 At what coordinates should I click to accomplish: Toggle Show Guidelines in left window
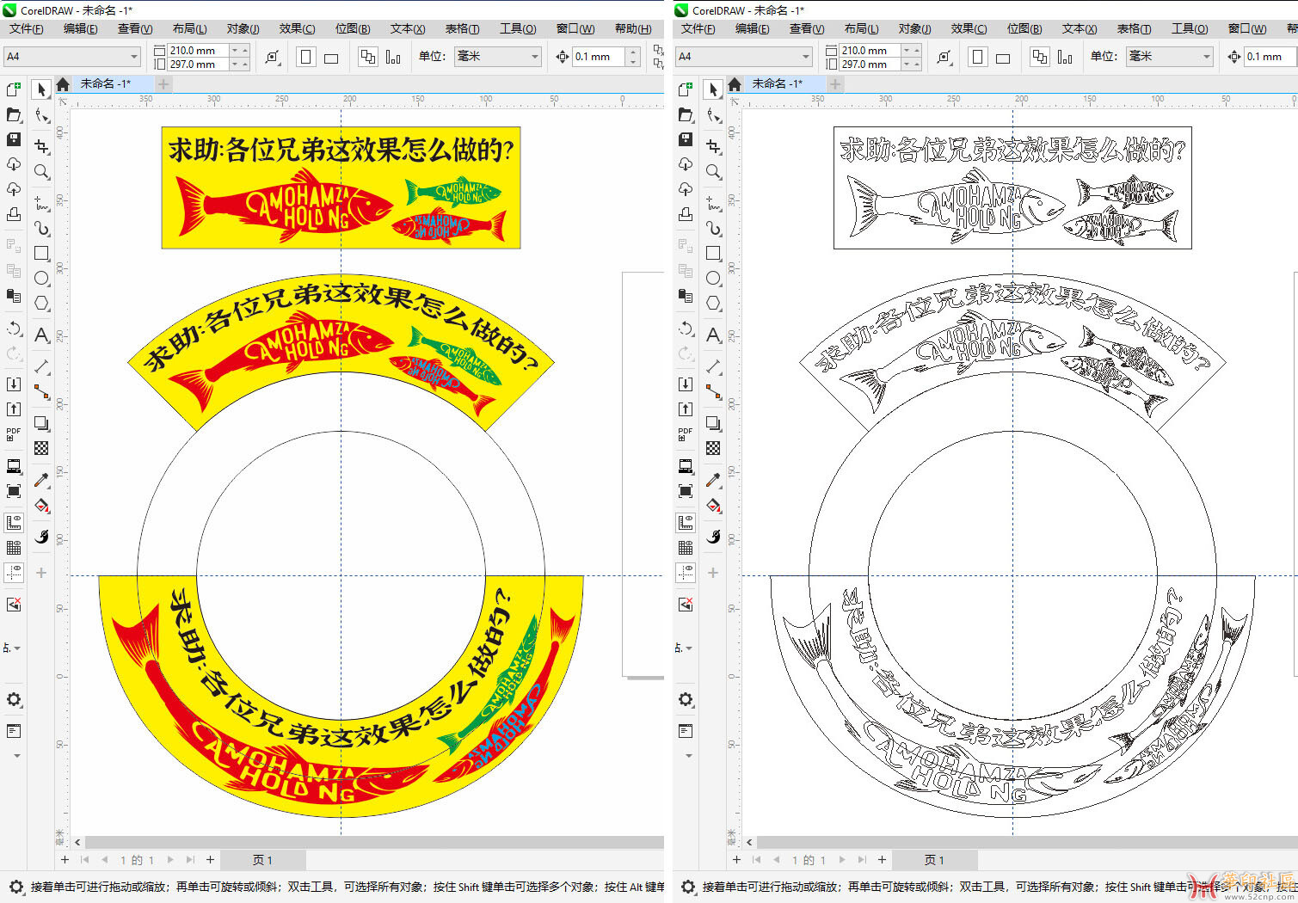click(14, 572)
